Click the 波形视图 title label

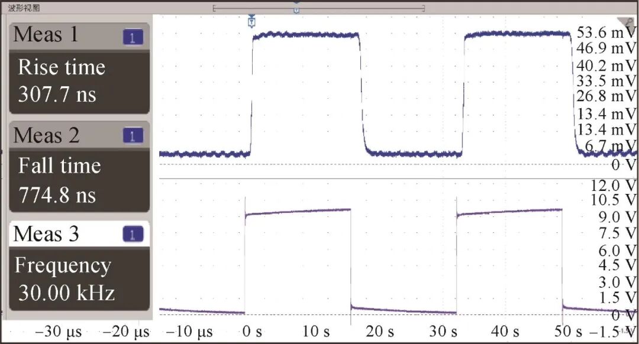[x=24, y=8]
